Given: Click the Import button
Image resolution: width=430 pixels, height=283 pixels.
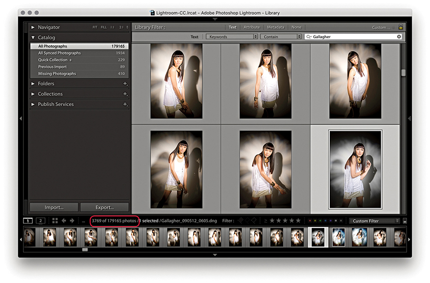Looking at the screenshot, I should point(54,207).
